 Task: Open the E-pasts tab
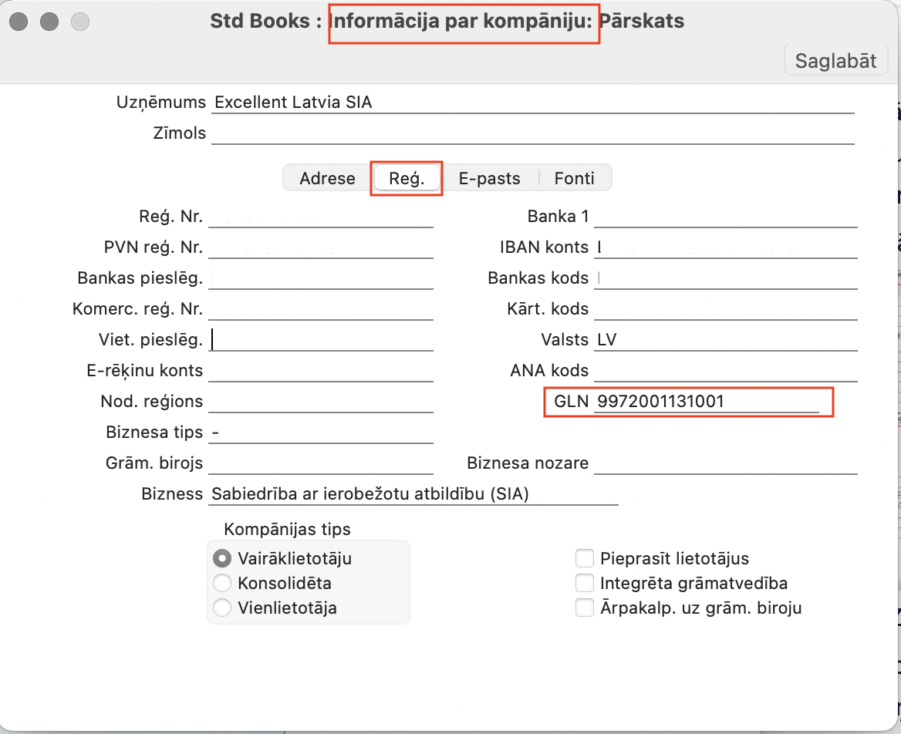click(489, 178)
